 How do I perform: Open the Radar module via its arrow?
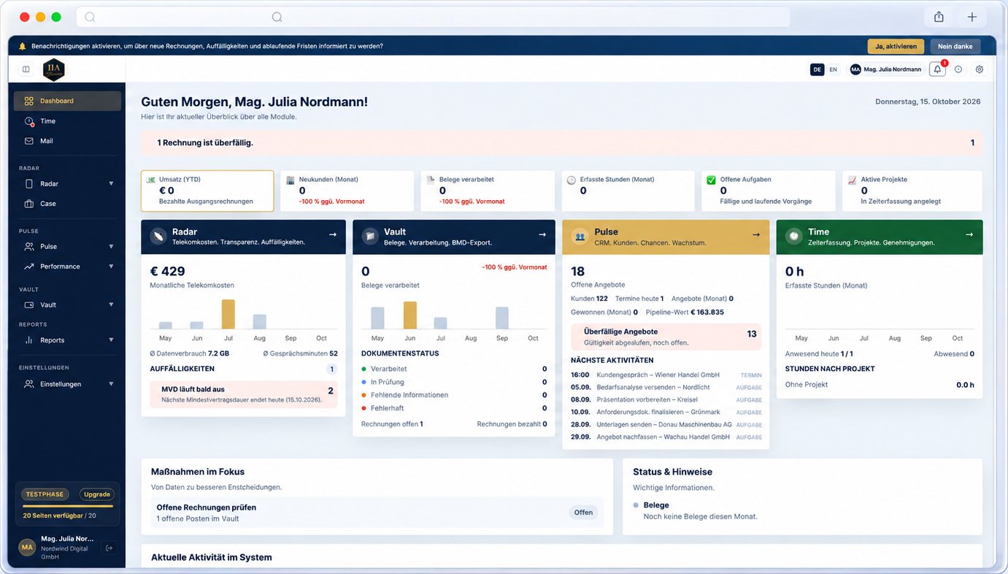tap(333, 234)
